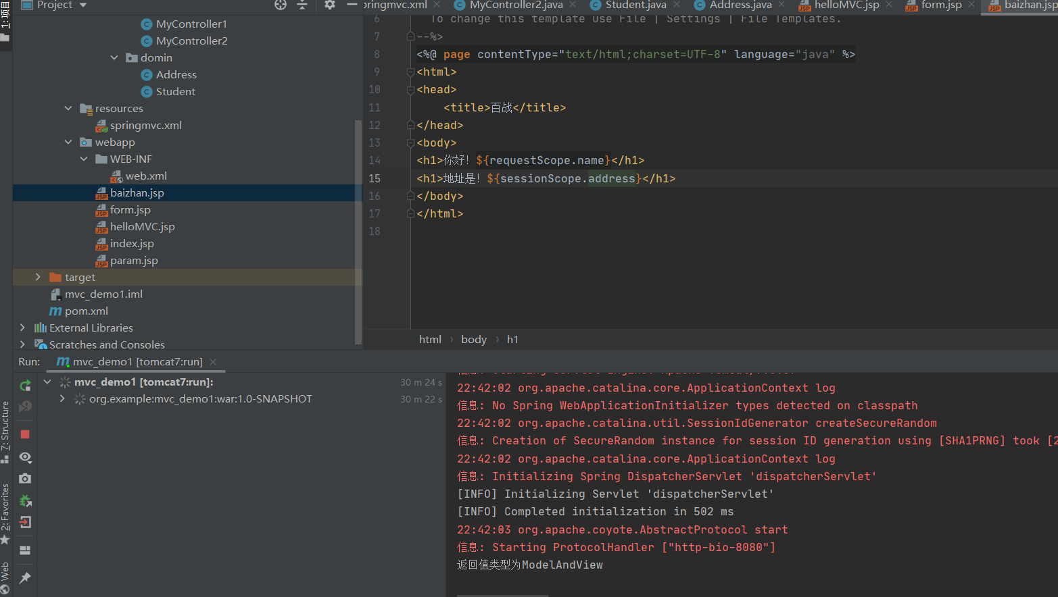Close the Address.java editor tab

pos(782,5)
